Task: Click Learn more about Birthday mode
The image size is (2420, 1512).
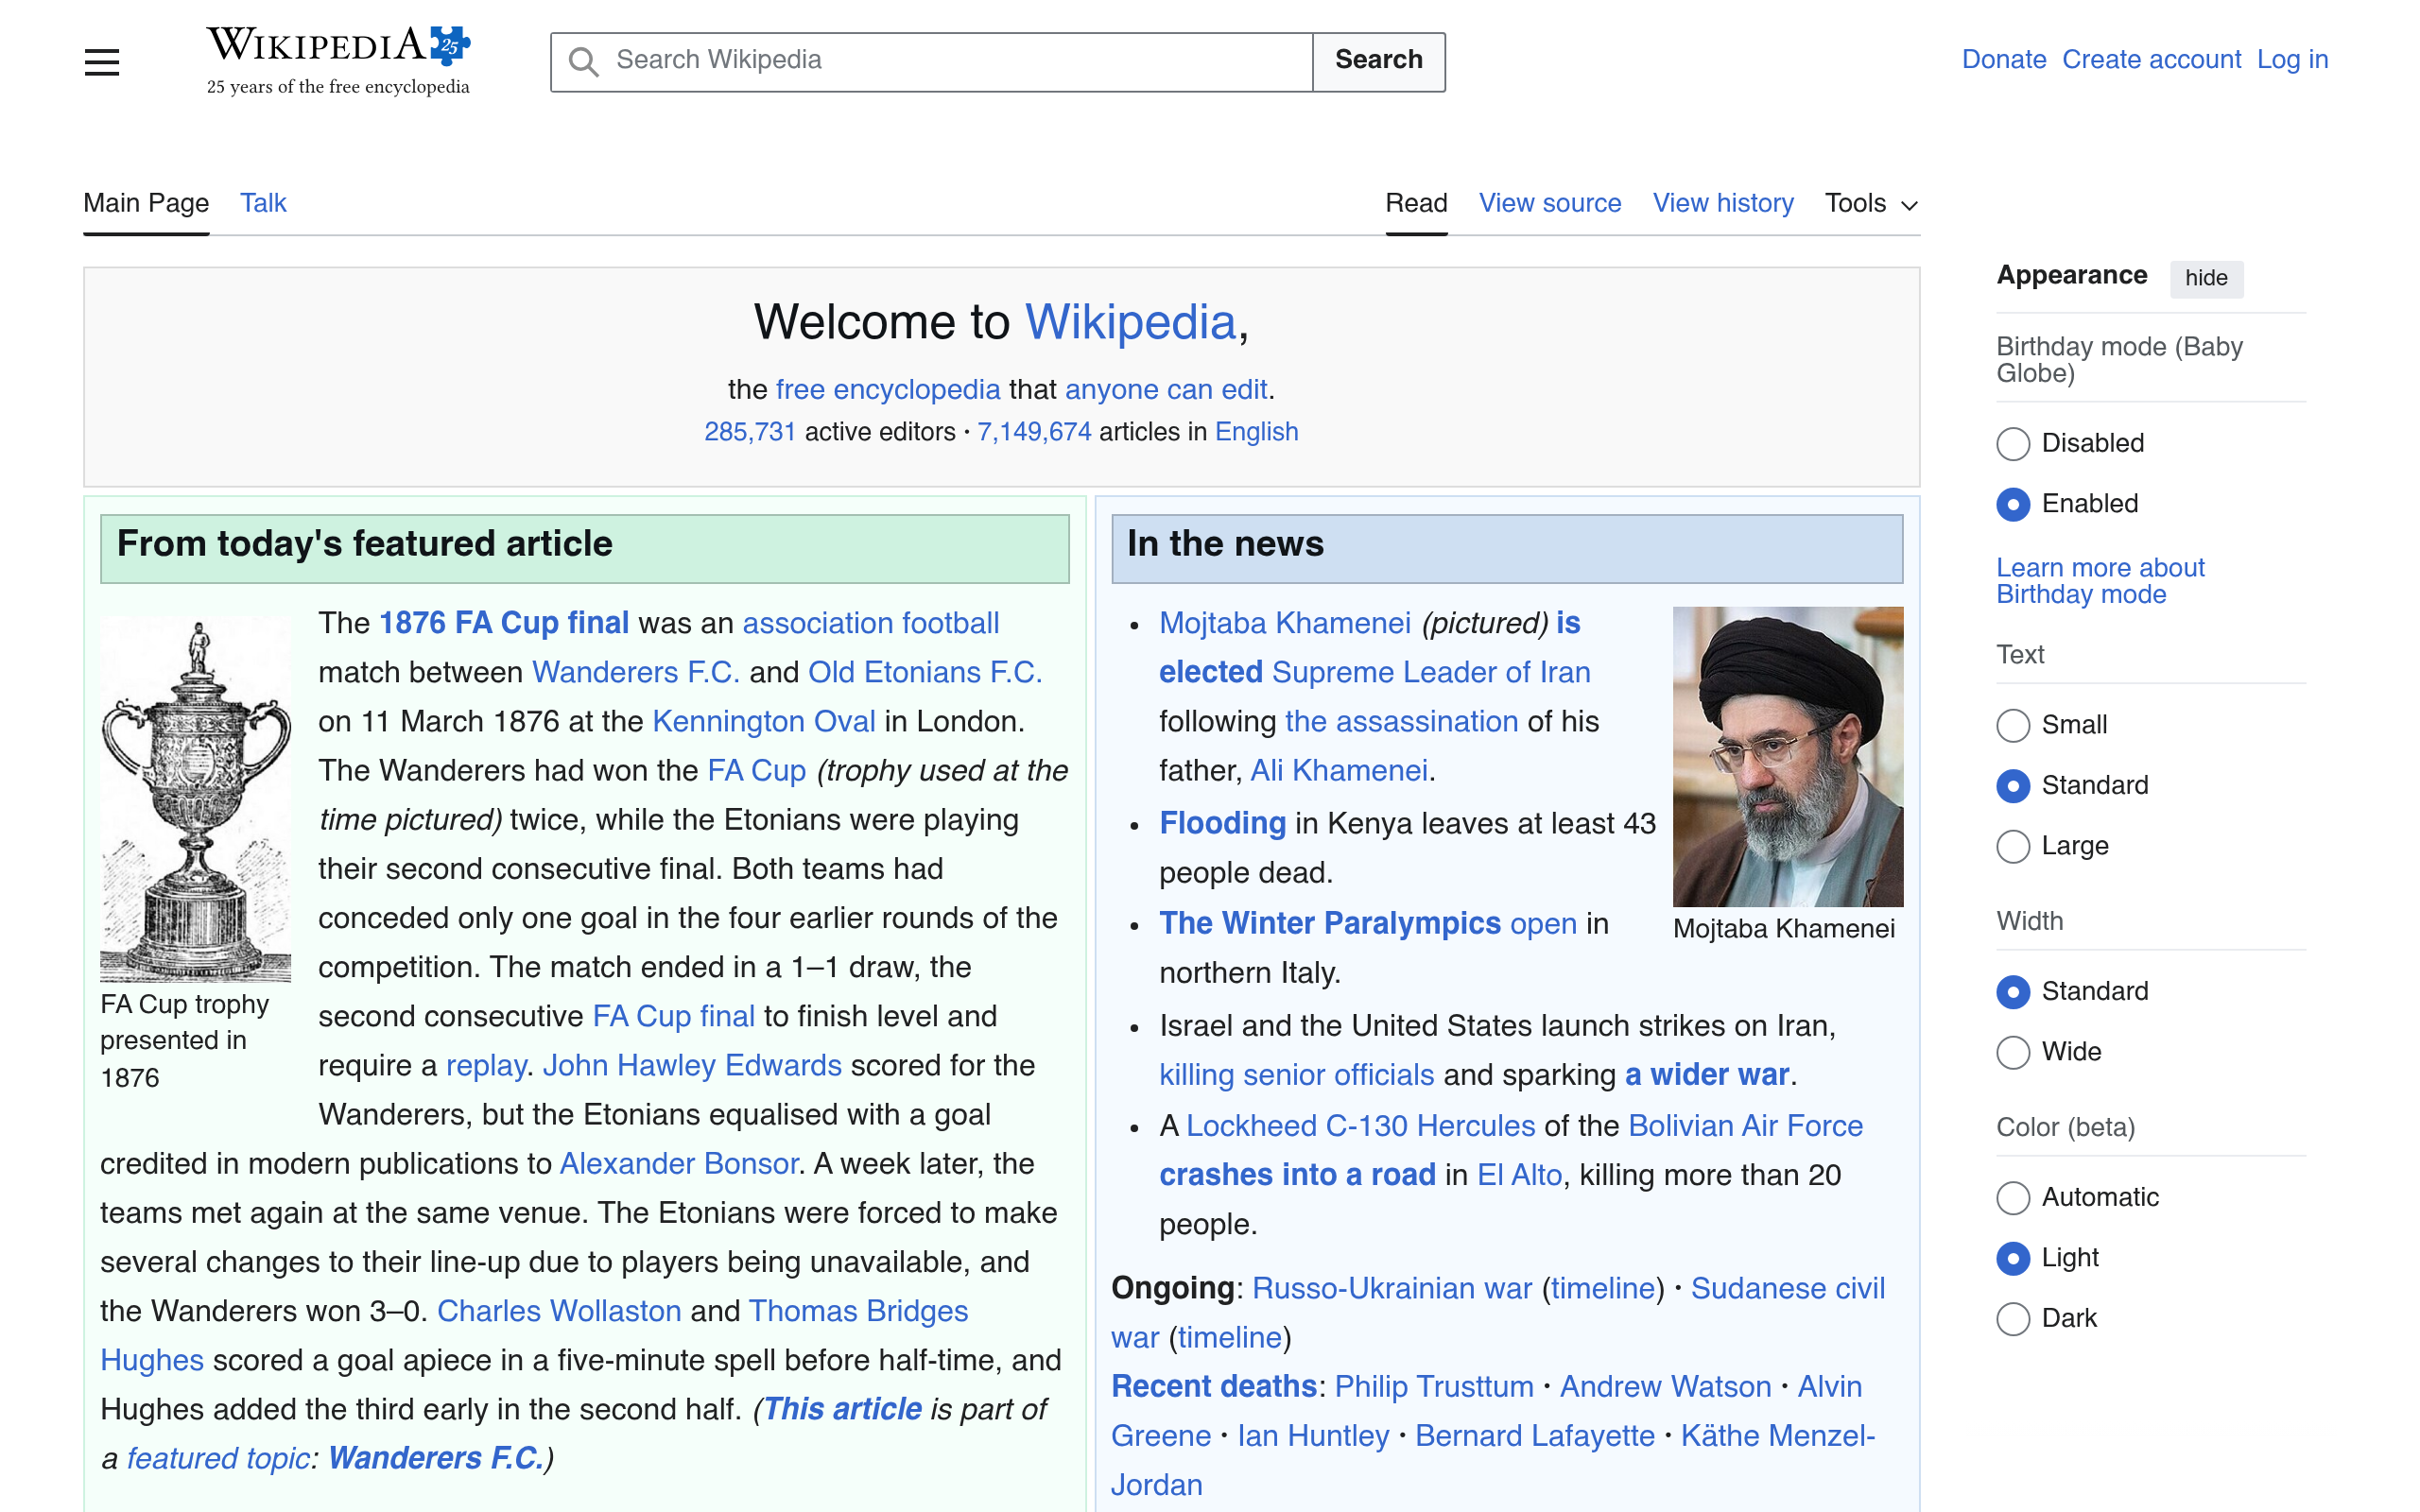Action: click(x=2100, y=580)
